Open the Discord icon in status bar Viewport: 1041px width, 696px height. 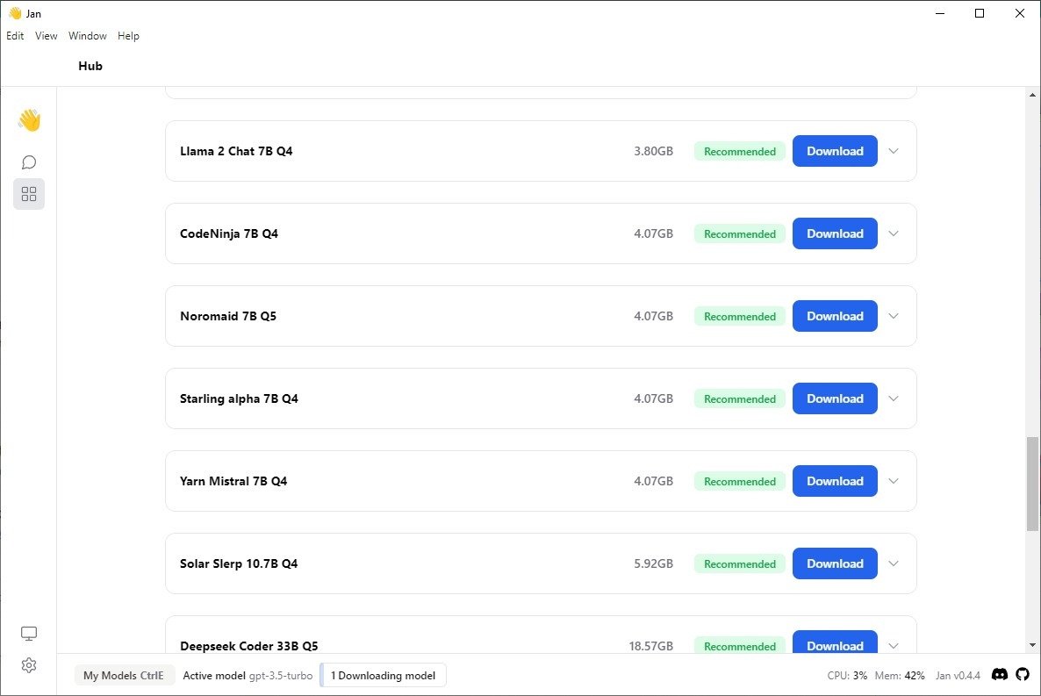[x=999, y=675]
